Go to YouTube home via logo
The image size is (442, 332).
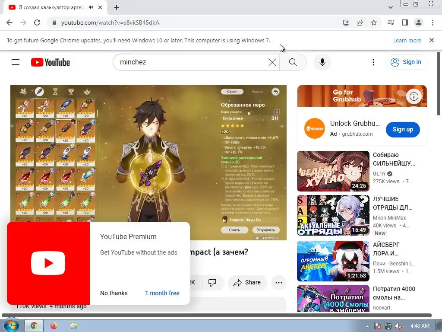[51, 62]
